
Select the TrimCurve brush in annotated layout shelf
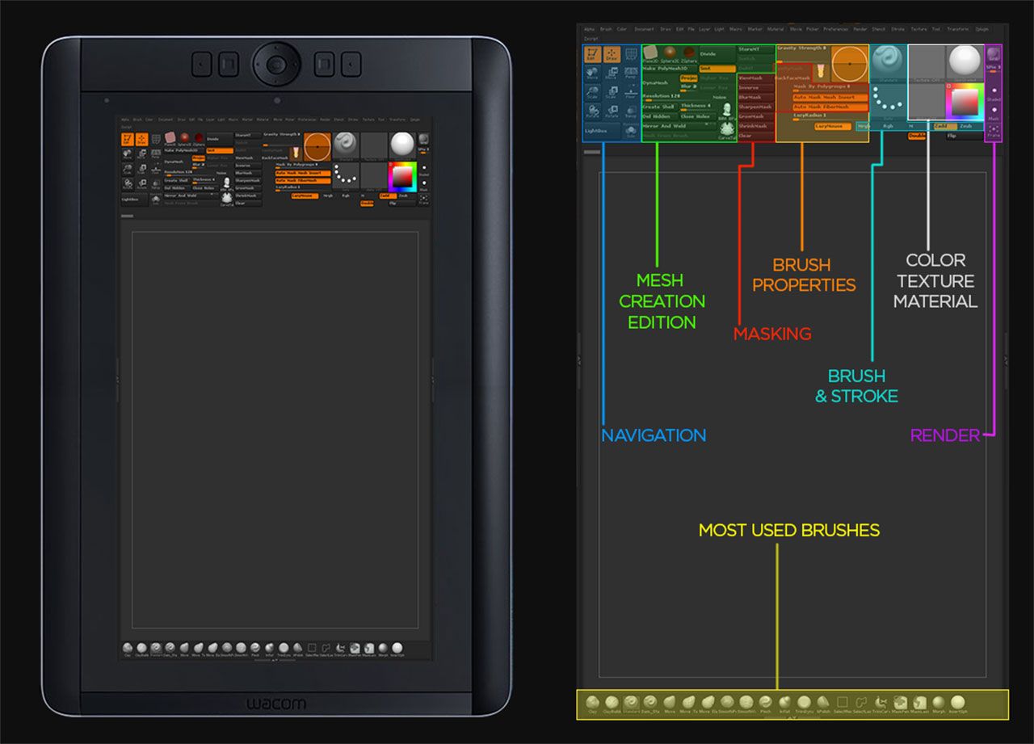click(881, 703)
